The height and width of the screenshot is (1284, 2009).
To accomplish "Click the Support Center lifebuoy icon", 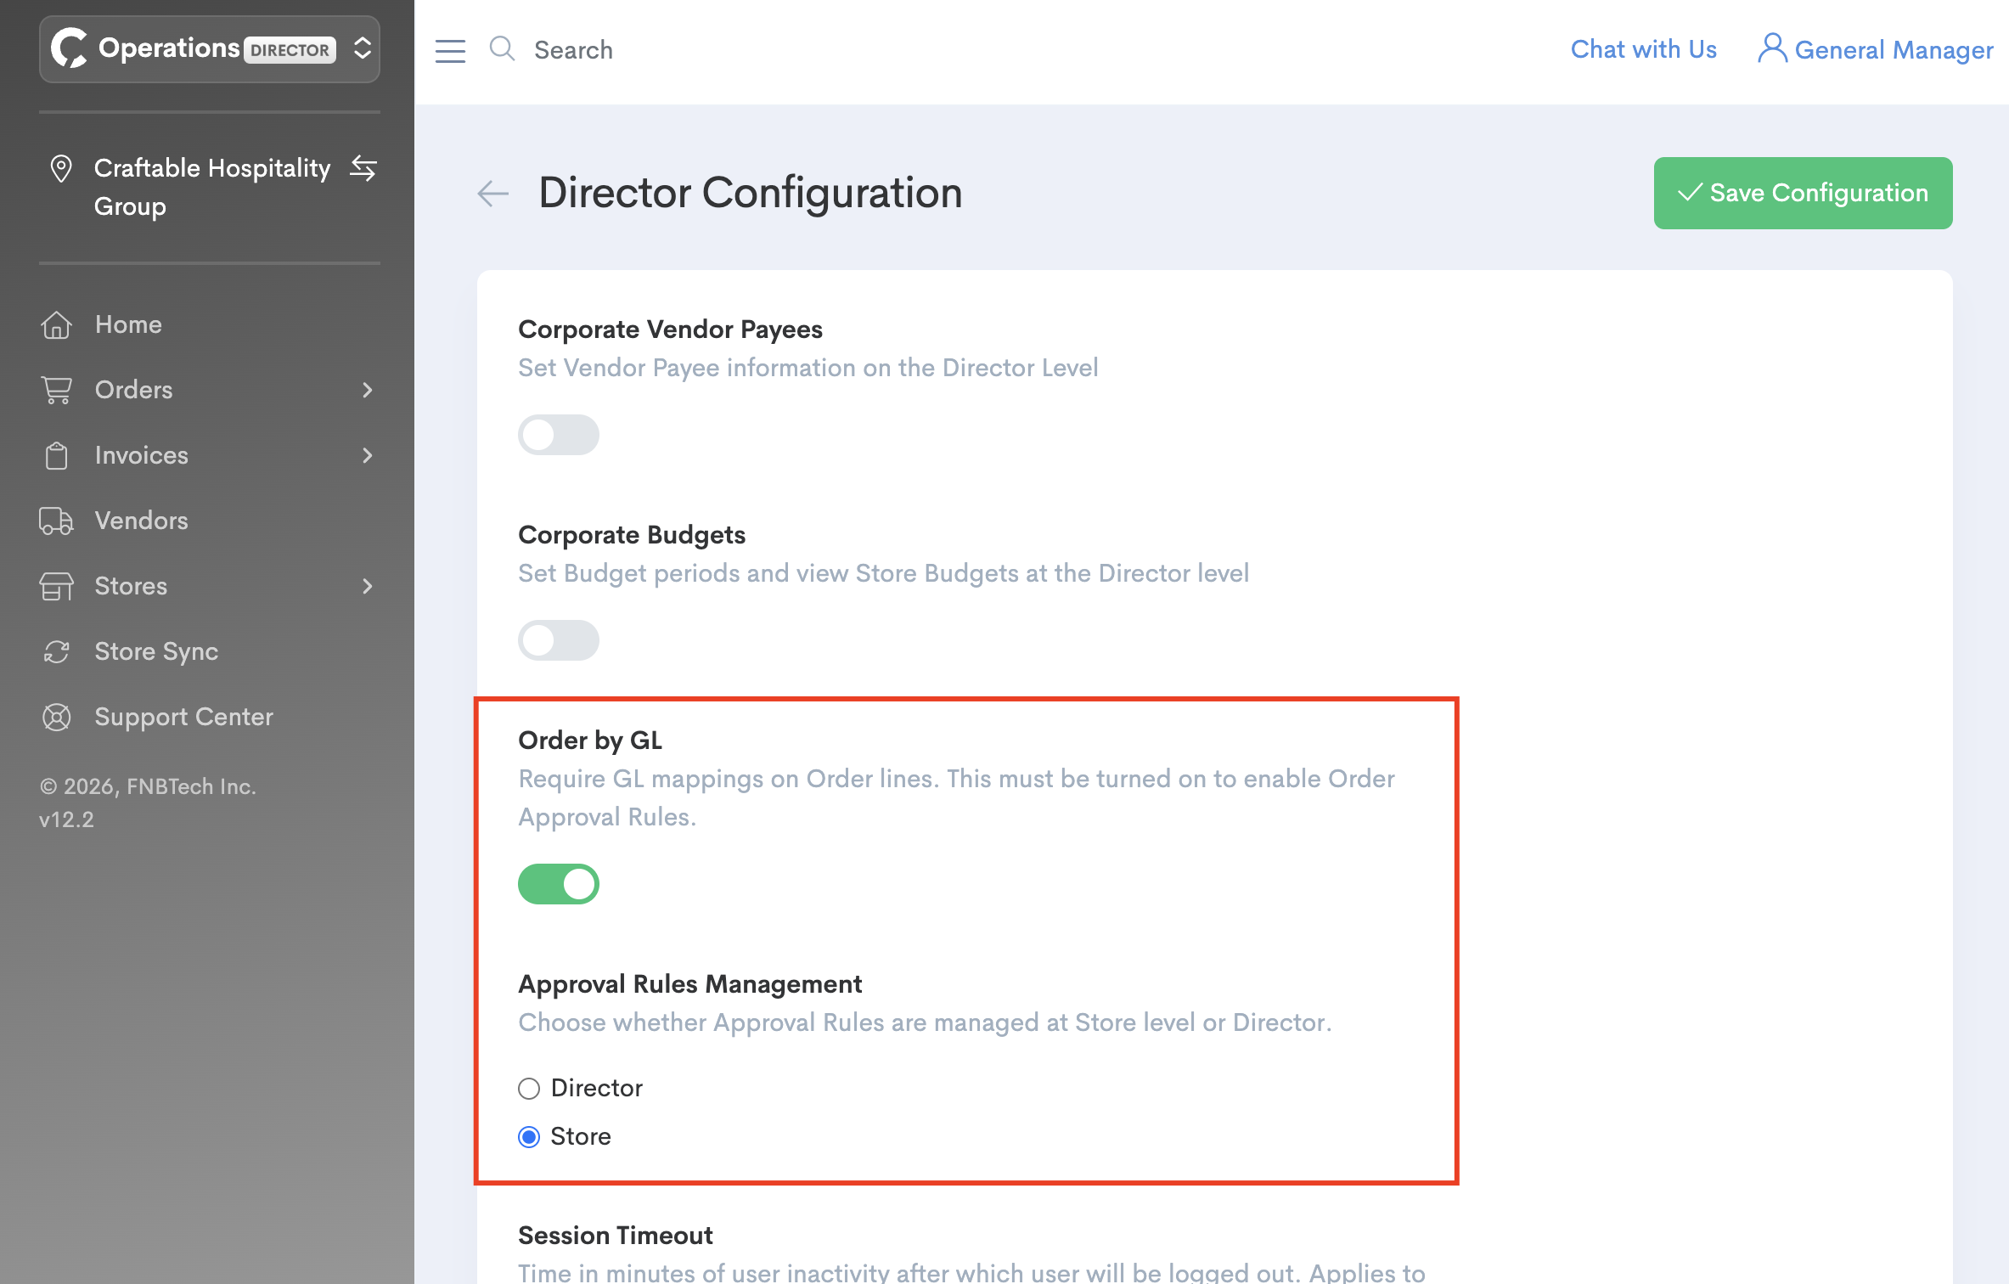I will 56,717.
